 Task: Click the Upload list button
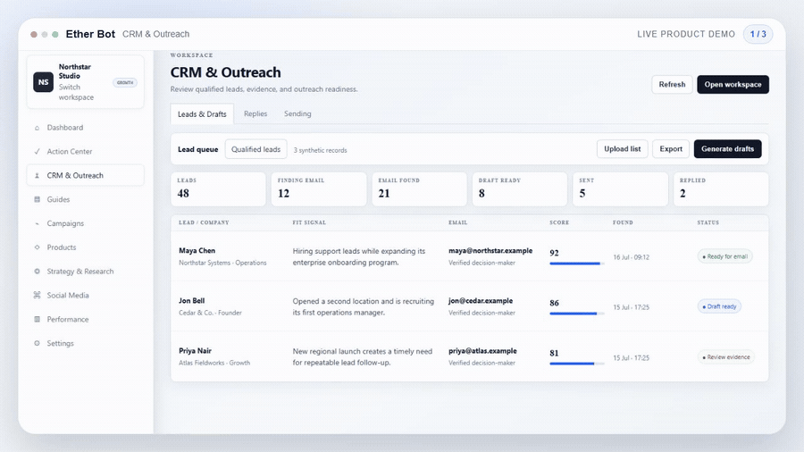[623, 149]
